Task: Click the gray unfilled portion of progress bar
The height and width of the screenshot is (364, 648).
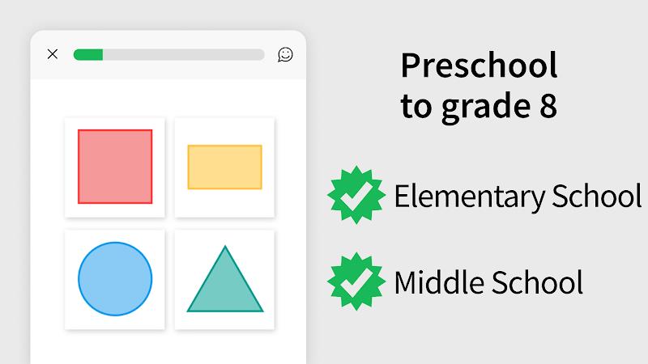Action: pyautogui.click(x=184, y=54)
